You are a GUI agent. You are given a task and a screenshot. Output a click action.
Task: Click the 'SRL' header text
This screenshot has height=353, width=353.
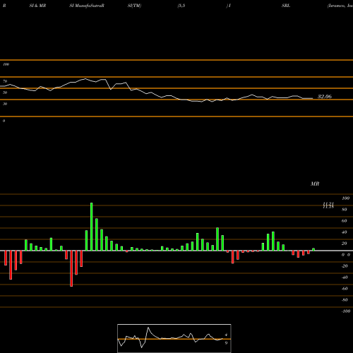(x=286, y=6)
